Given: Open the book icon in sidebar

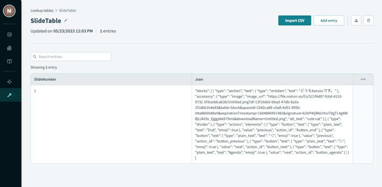Looking at the screenshot, I should (9, 61).
